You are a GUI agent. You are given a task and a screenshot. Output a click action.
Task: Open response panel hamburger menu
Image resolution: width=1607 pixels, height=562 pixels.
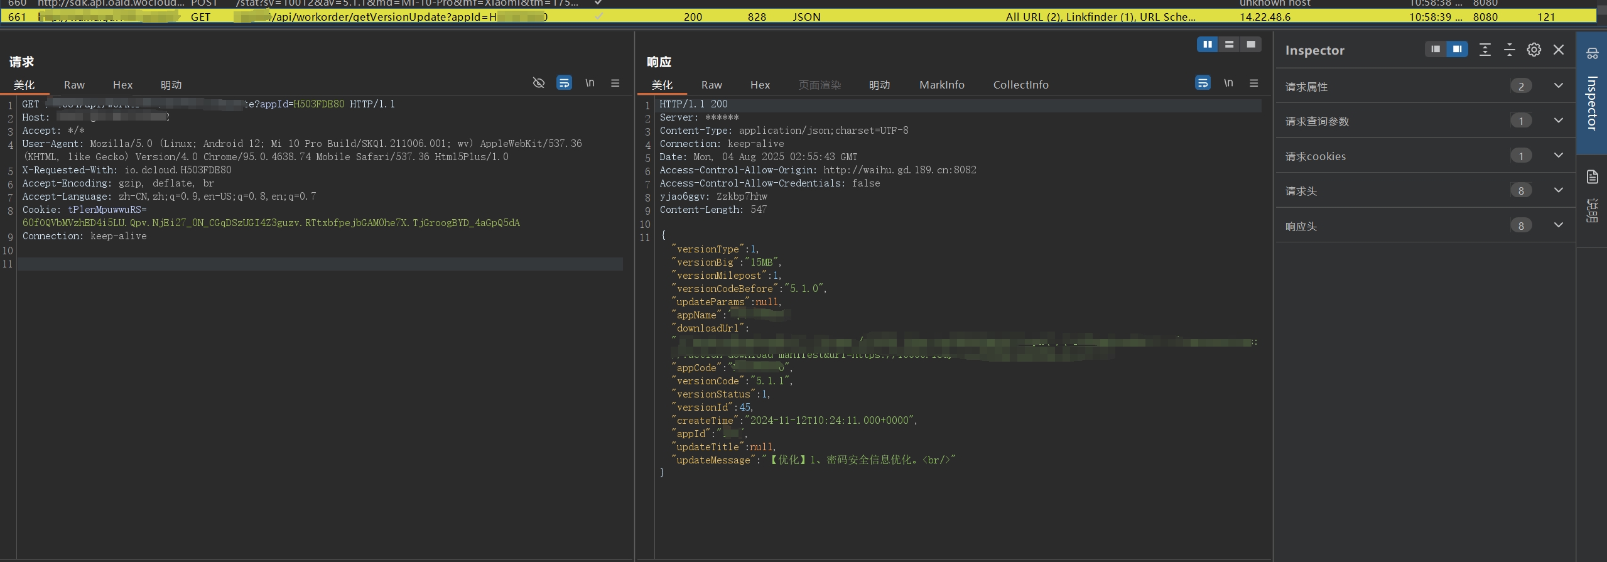click(1253, 83)
